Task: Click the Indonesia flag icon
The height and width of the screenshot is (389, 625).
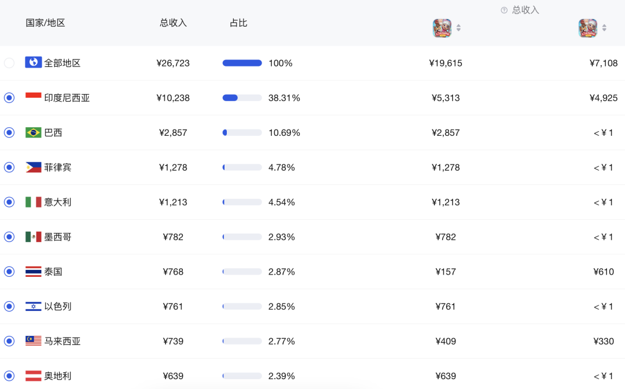Action: [x=34, y=97]
